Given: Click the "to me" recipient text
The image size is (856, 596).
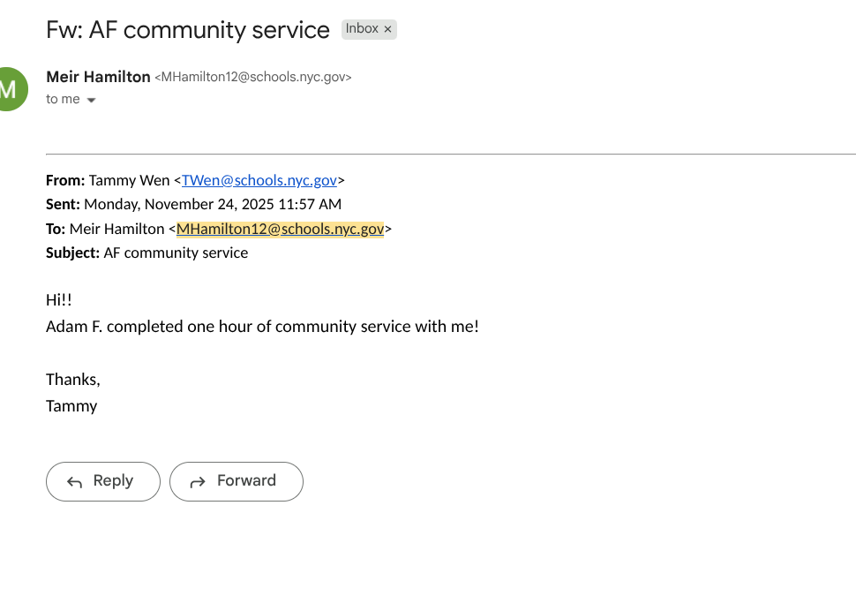Looking at the screenshot, I should pyautogui.click(x=63, y=100).
